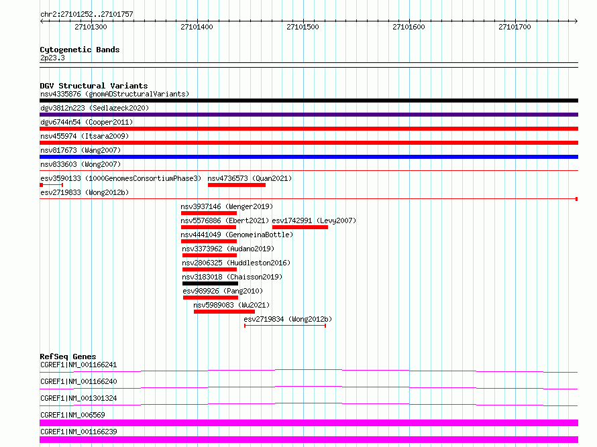Viewport: 597px width, 447px height.
Task: Click the red nsv2806325 variant bar
Action: click(209, 269)
